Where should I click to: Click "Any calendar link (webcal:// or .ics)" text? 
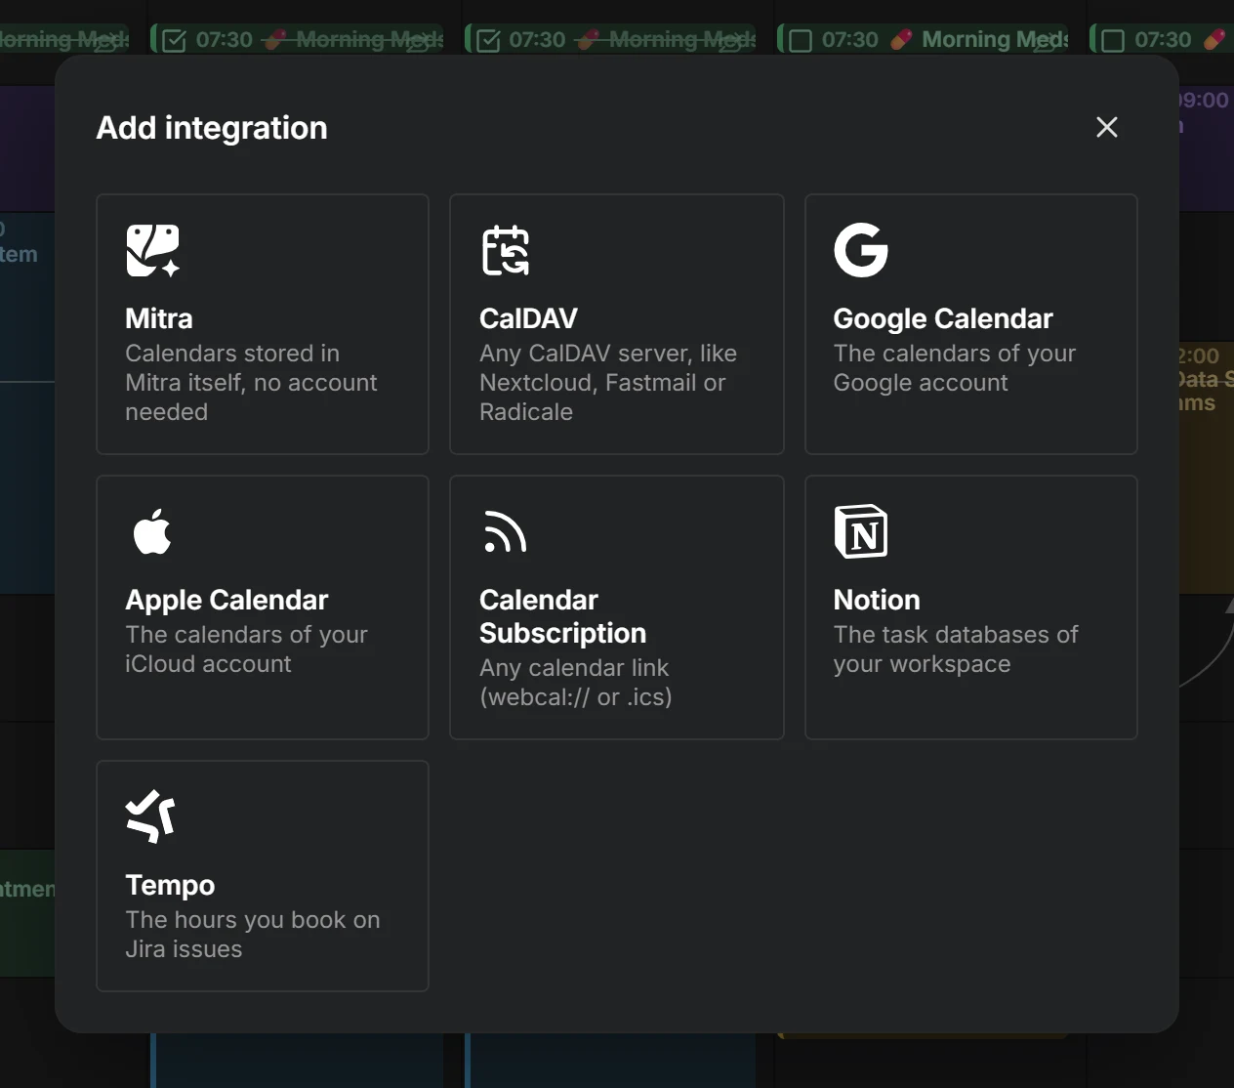coord(576,683)
